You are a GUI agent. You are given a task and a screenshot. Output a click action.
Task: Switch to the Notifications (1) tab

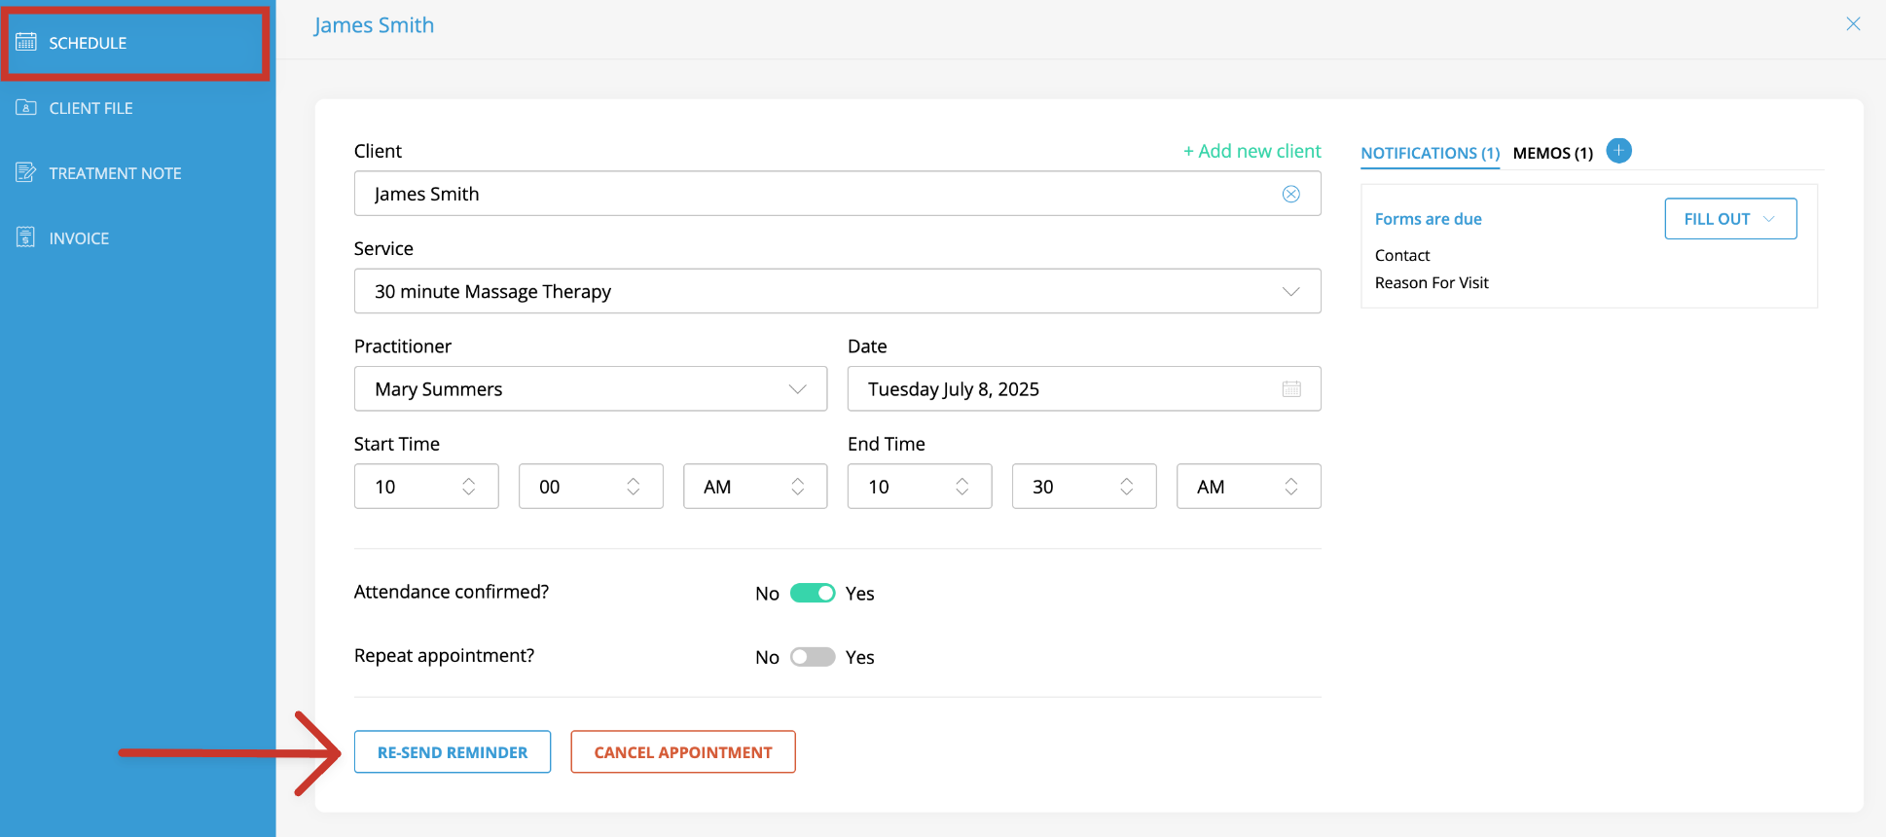point(1430,153)
